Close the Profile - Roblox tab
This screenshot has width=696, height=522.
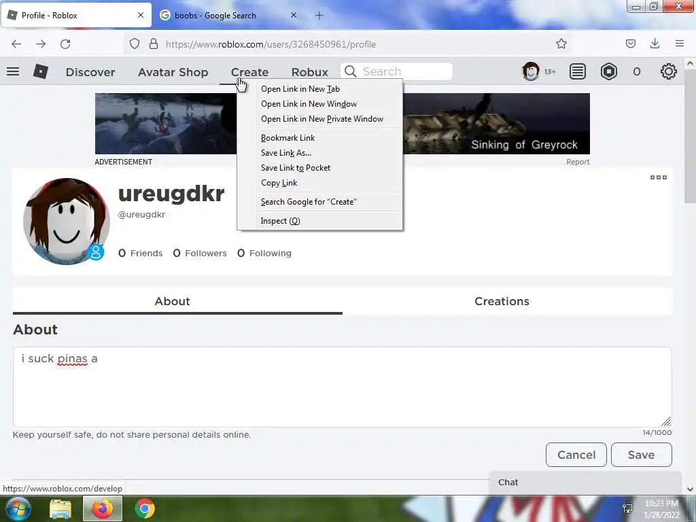coord(141,15)
